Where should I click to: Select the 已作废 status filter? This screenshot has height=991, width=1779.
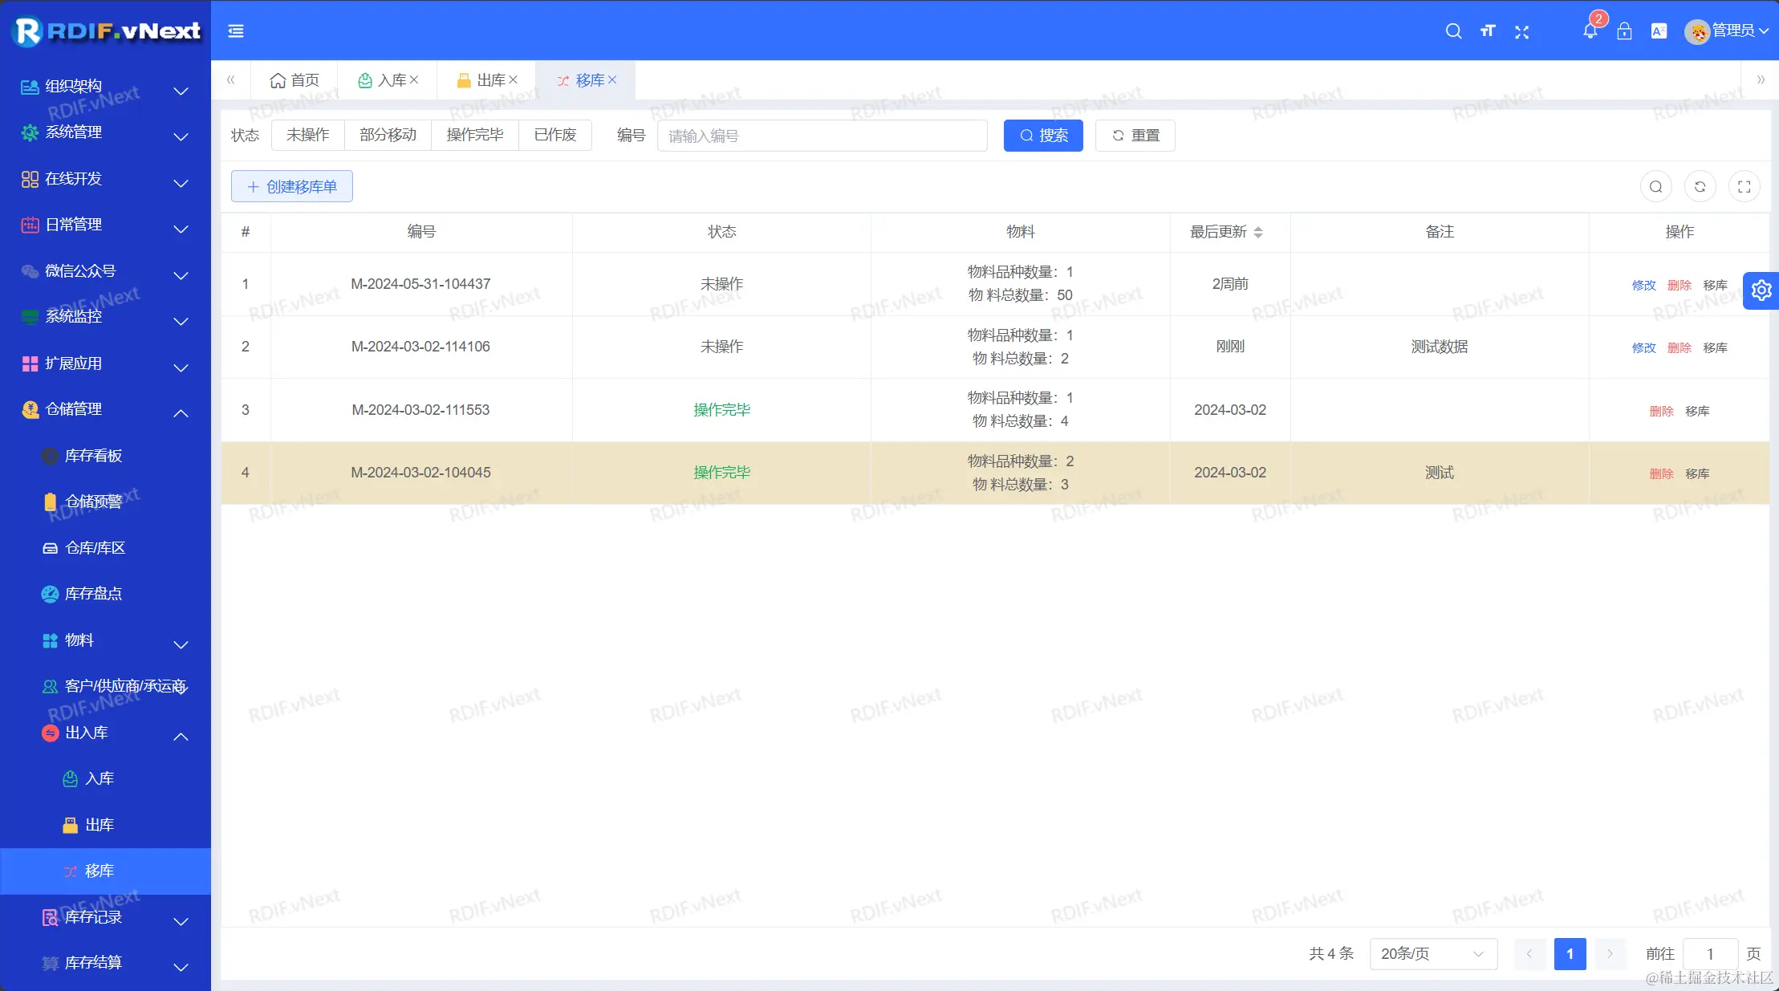555,135
